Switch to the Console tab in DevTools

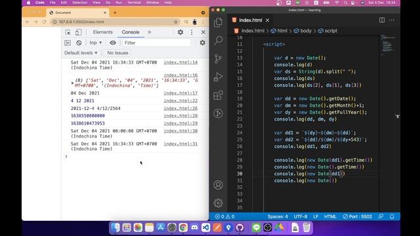[131, 32]
